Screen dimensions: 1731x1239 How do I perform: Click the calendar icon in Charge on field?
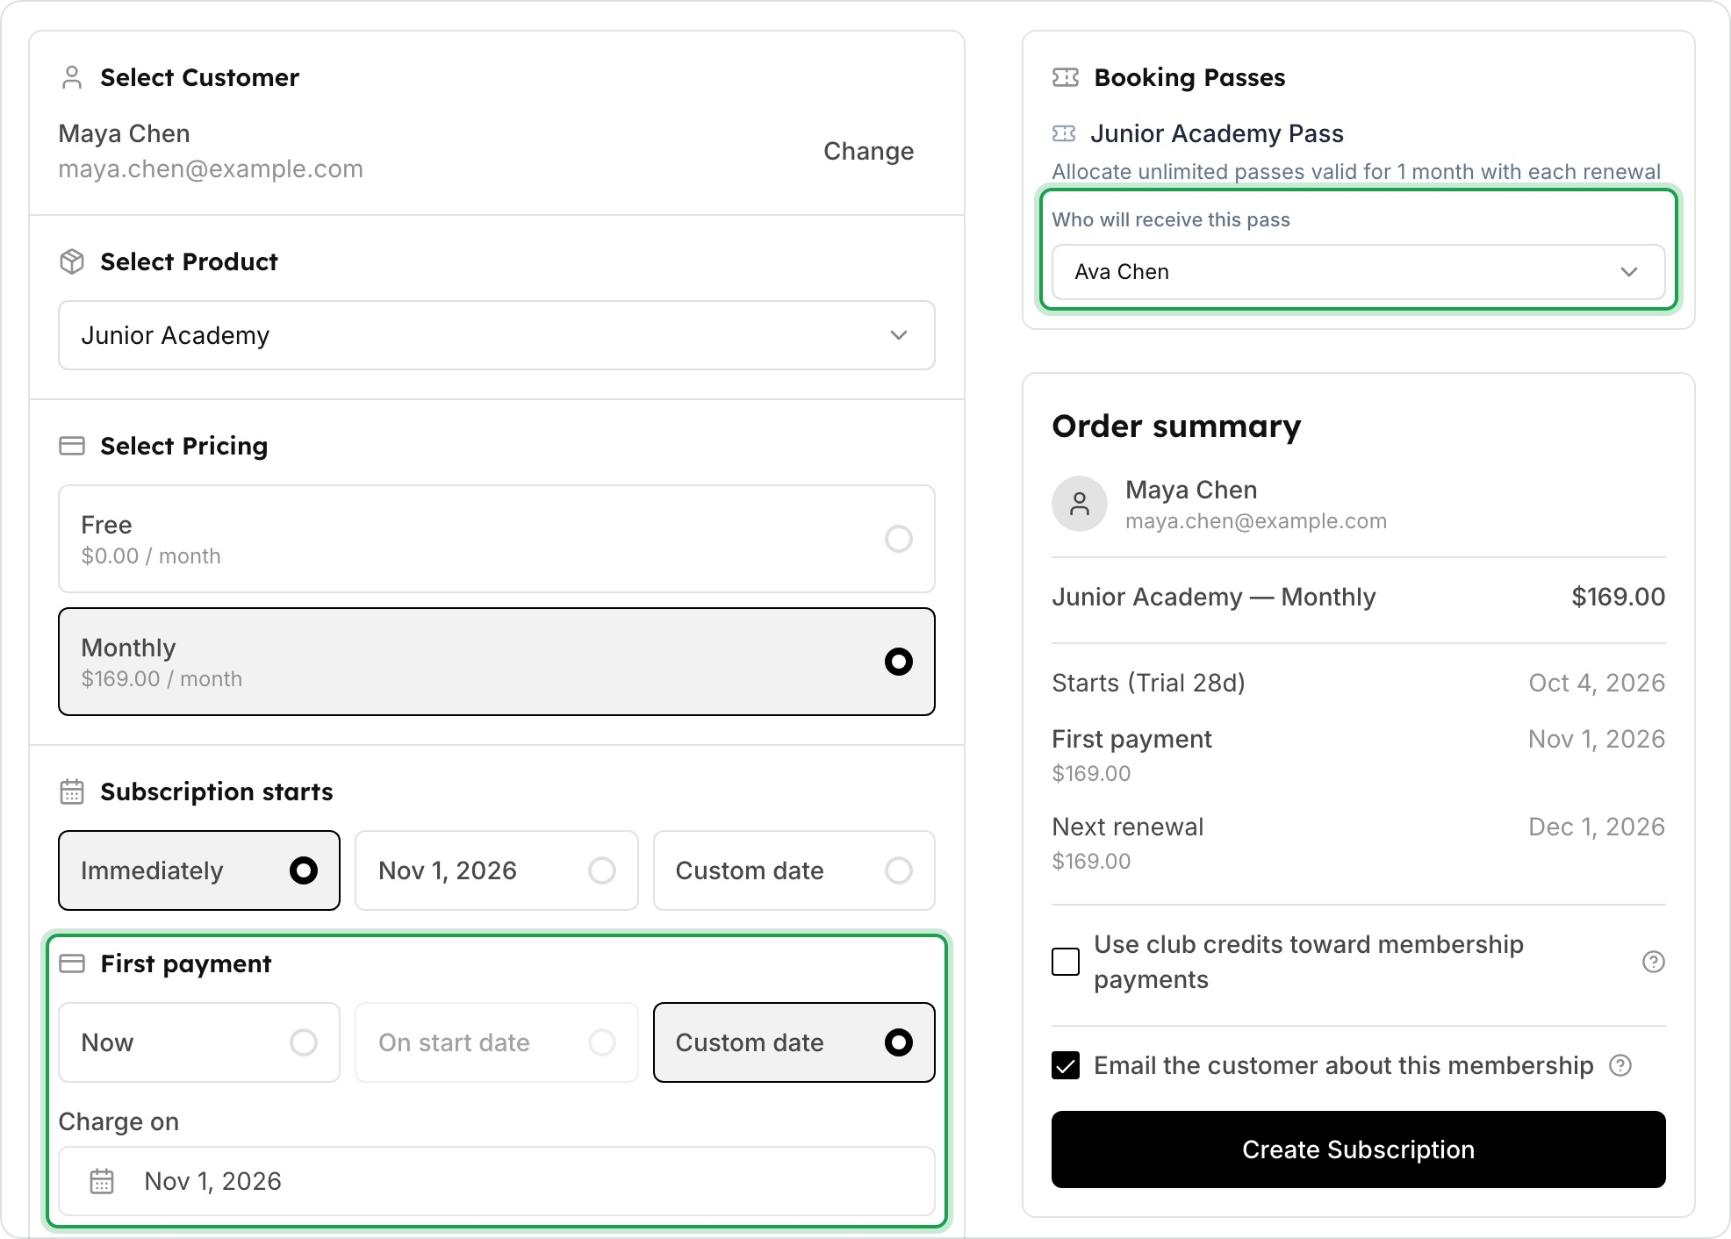click(102, 1181)
